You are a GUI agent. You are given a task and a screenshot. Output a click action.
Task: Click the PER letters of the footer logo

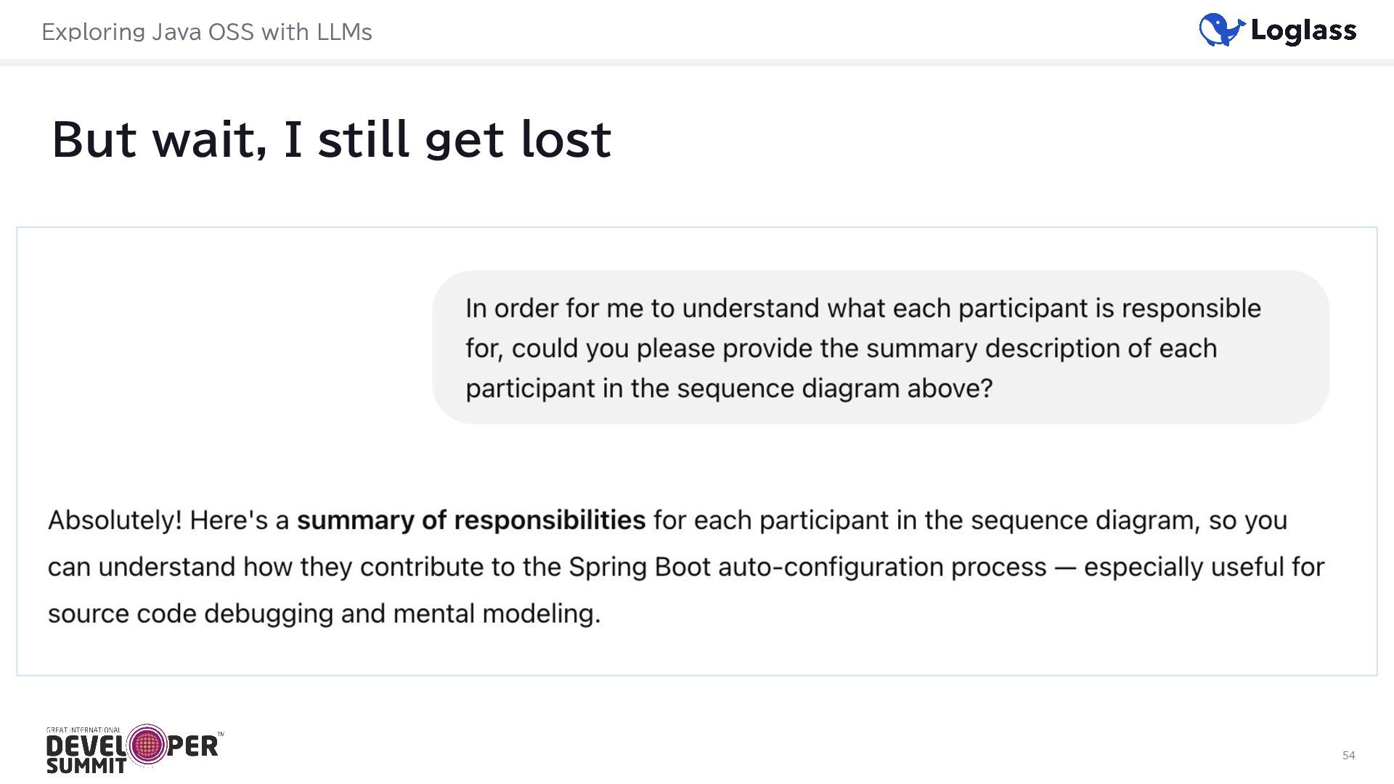click(x=192, y=746)
